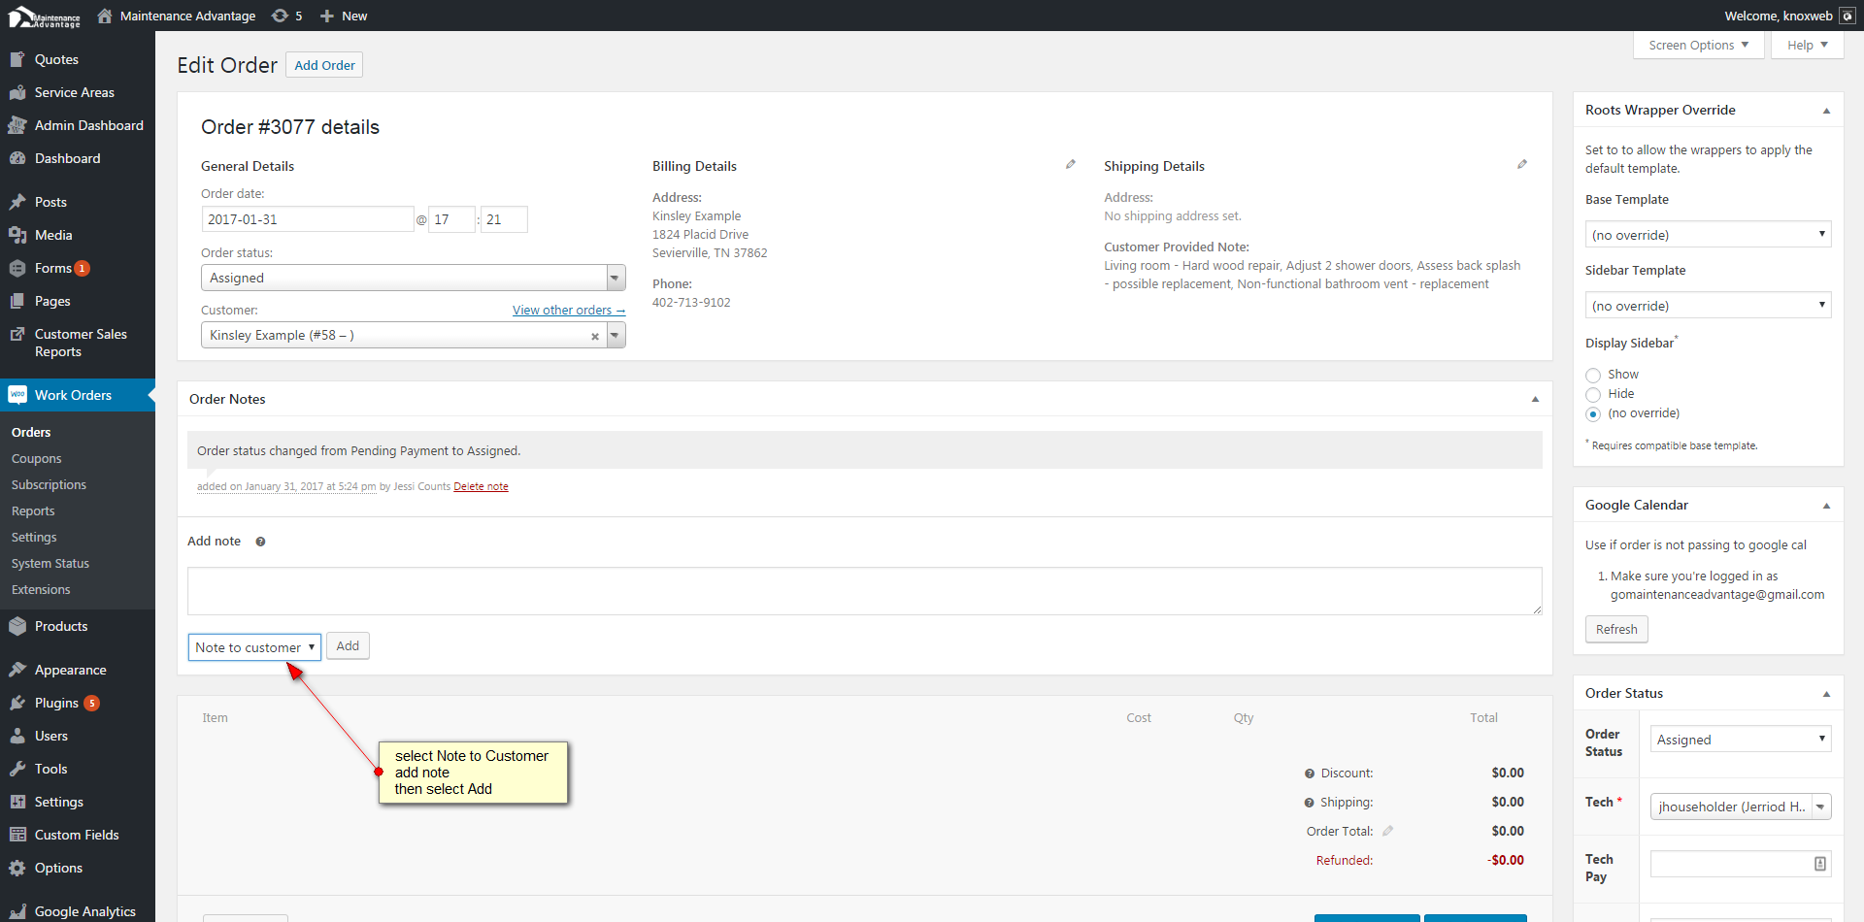Click the Billing Details edit pencil icon

(1070, 165)
